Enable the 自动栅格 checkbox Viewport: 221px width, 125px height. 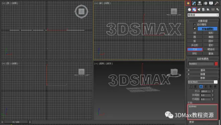click(x=195, y=24)
